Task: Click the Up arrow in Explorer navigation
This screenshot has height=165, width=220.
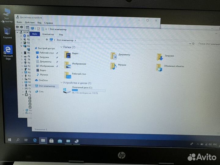Action: 47,40
